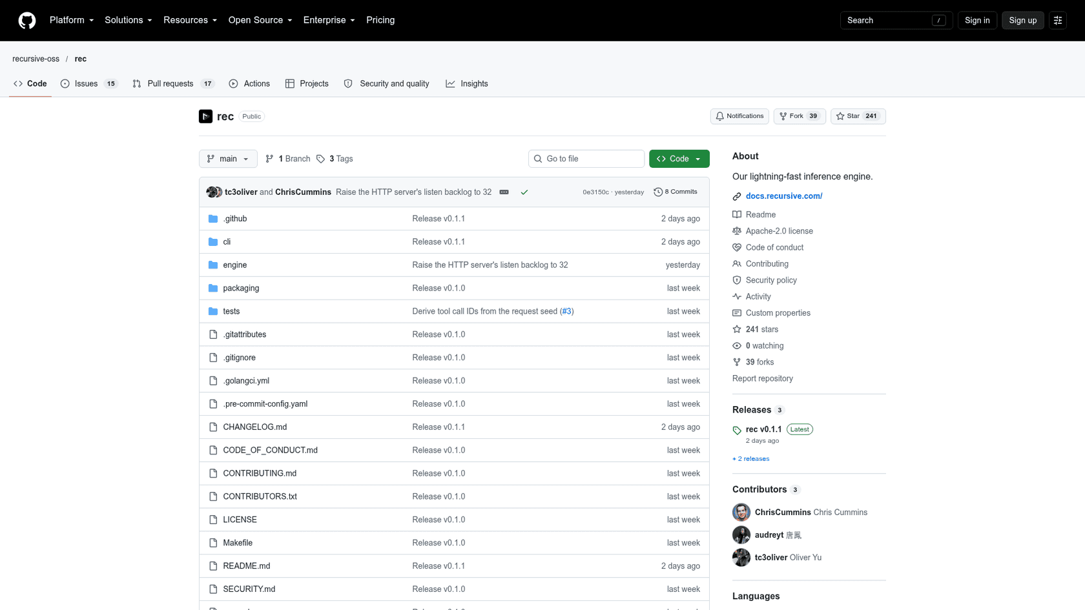Click the scale icon beside Apache-2.0 license
This screenshot has width=1085, height=610.
(737, 231)
